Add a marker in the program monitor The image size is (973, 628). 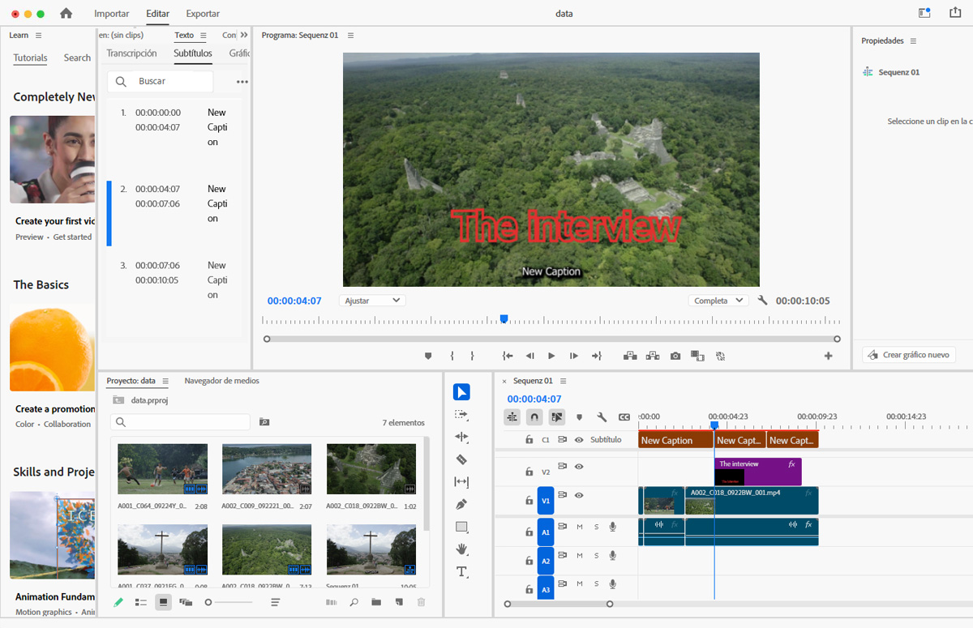(x=428, y=356)
